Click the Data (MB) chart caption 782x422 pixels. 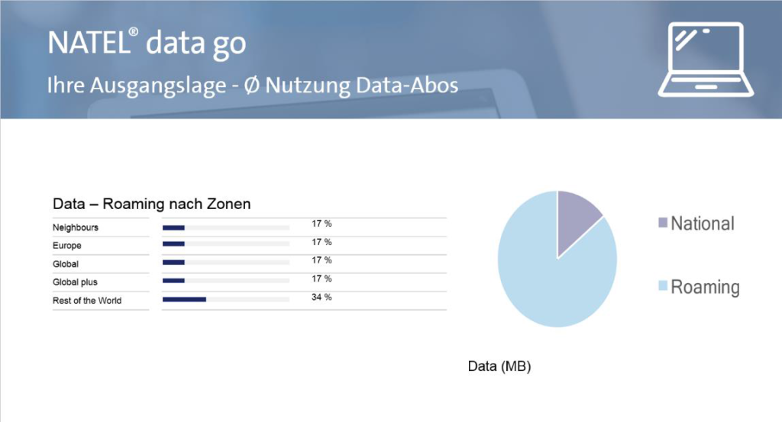tap(499, 366)
